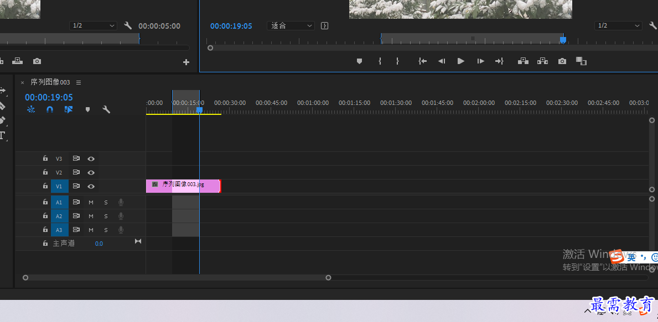The height and width of the screenshot is (322, 658).
Task: Add a marker in the Program monitor
Action: pos(359,61)
